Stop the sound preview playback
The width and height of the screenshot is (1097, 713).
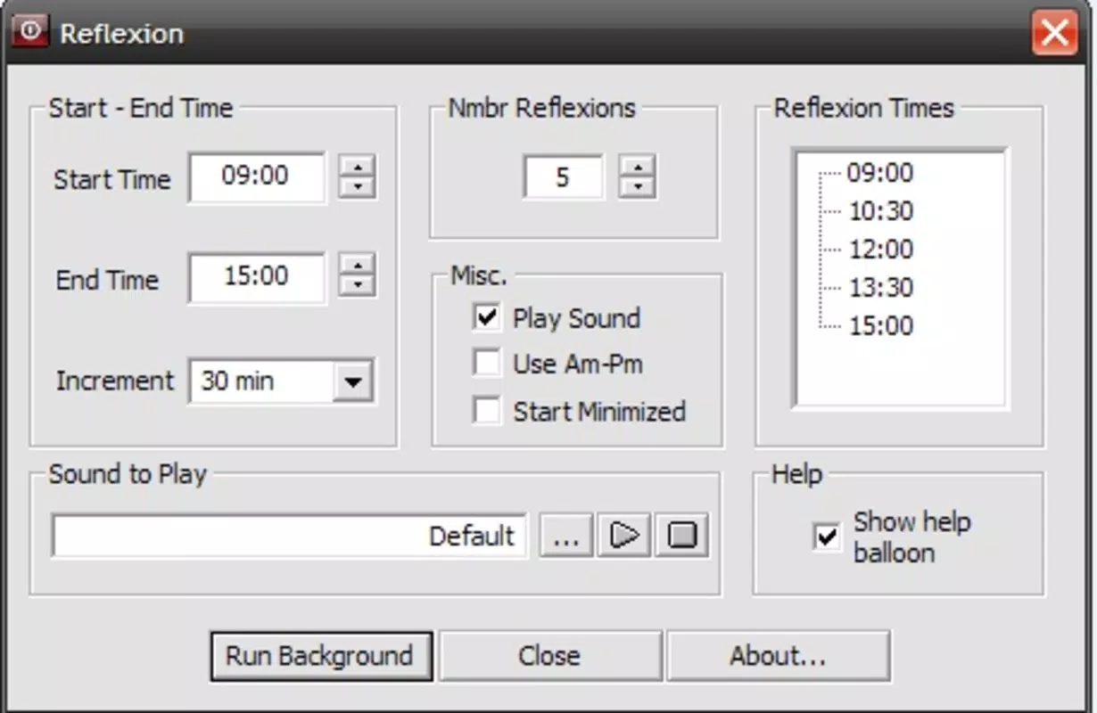click(x=682, y=536)
